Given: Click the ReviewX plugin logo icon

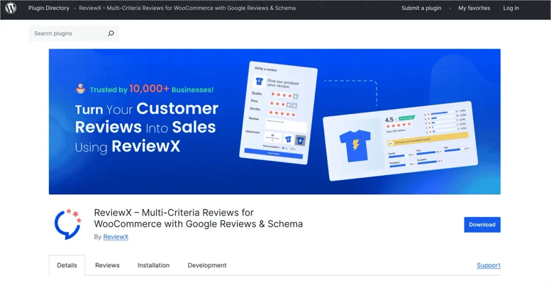Looking at the screenshot, I should (68, 224).
